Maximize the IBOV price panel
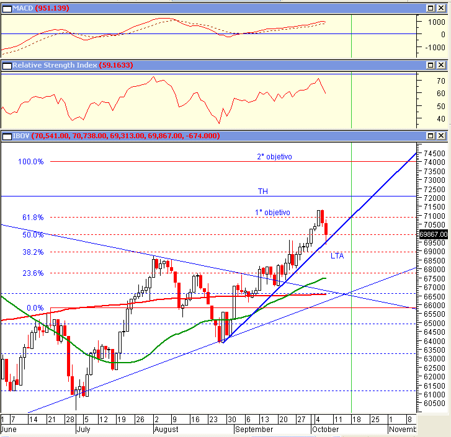 [431, 136]
